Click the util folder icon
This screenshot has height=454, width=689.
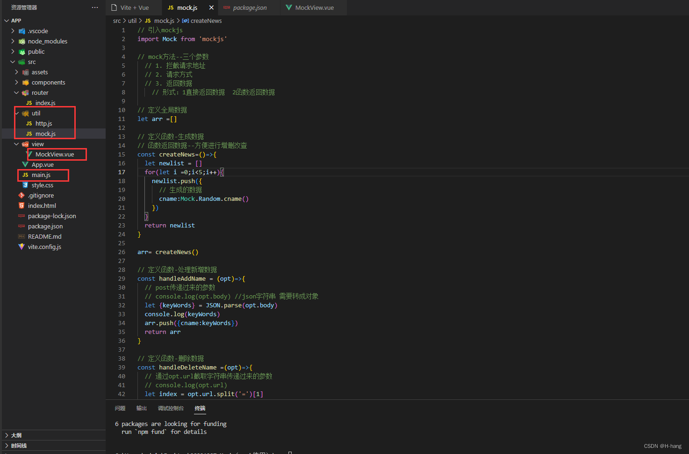25,113
